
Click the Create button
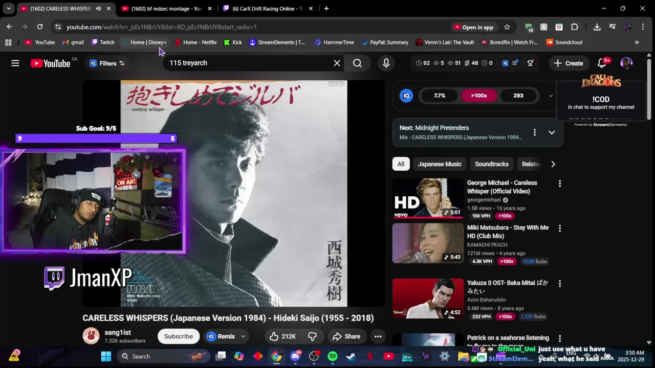568,63
